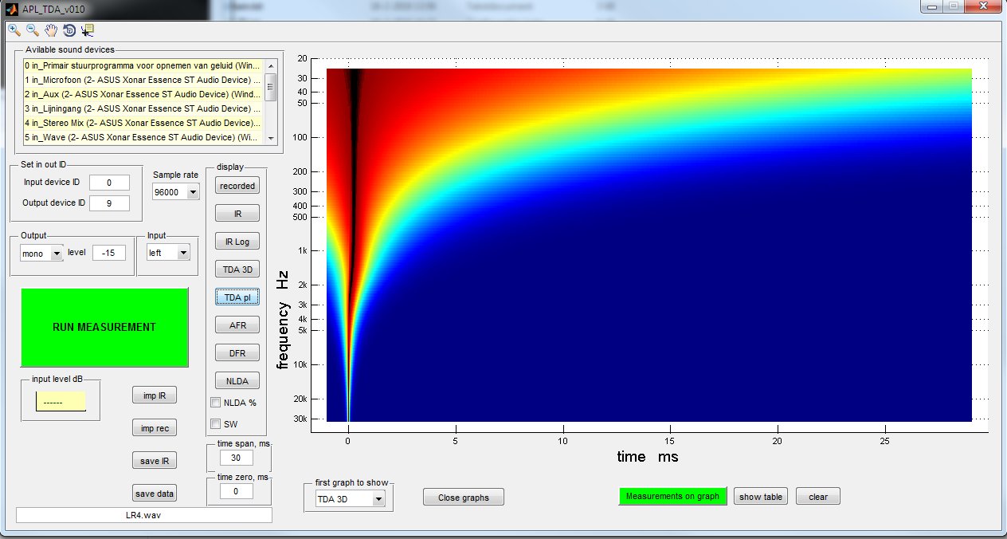Select device 4 in_Stereo Mix

tap(143, 123)
